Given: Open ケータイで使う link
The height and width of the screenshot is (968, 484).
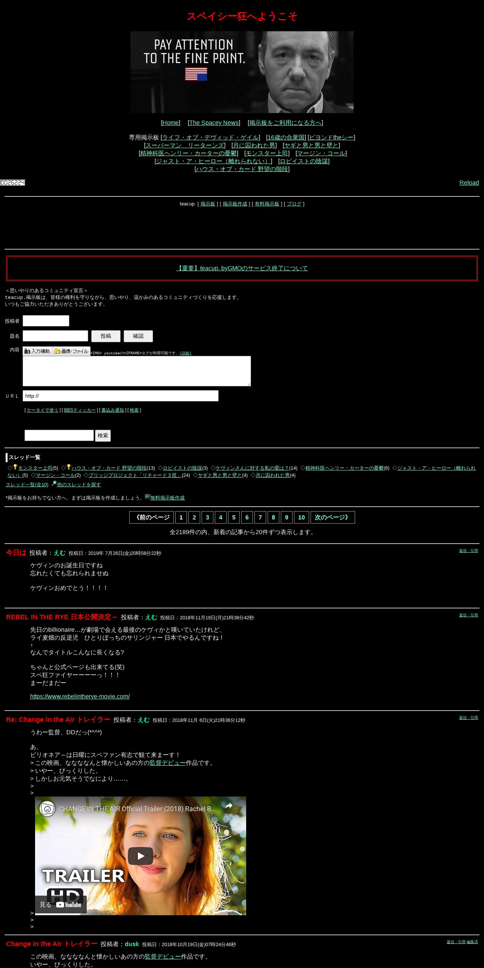Looking at the screenshot, I should tap(43, 410).
